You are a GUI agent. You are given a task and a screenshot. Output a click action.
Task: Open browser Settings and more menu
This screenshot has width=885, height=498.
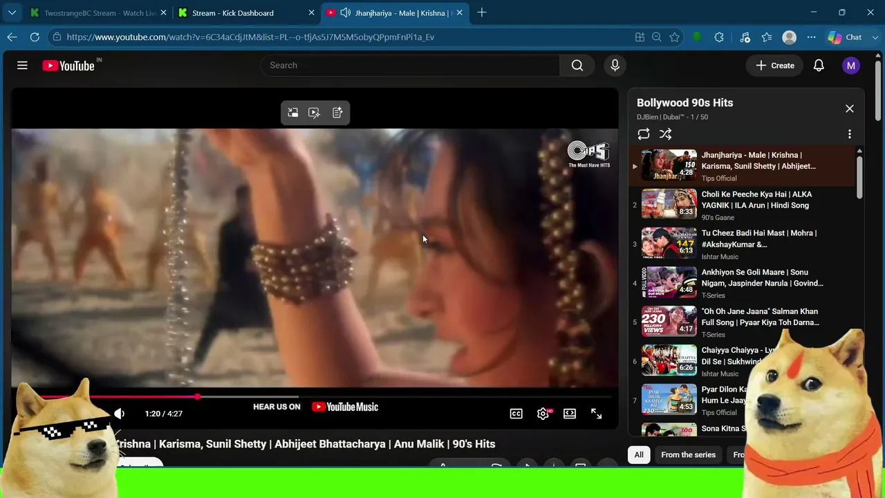coord(812,37)
